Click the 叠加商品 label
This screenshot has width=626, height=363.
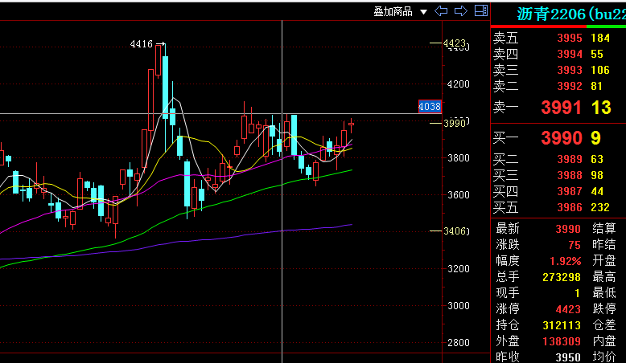[x=393, y=11]
